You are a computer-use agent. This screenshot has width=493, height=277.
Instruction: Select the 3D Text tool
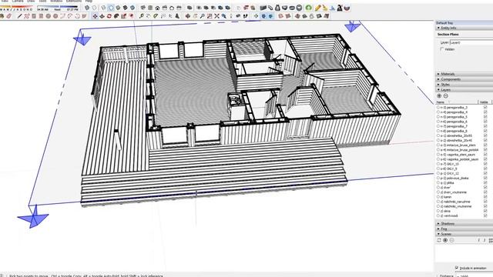178,16
